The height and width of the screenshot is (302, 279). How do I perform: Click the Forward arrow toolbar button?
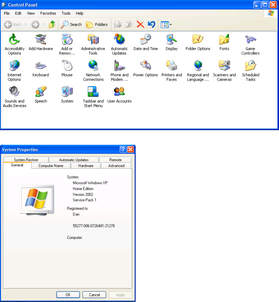pos(36,25)
